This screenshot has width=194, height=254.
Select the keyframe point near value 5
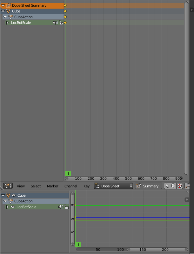[75, 205]
